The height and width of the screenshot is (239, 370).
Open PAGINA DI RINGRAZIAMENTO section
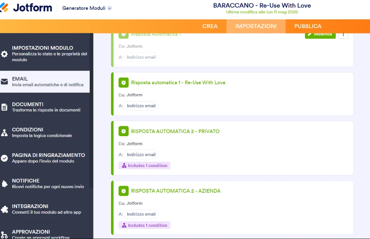(45, 158)
